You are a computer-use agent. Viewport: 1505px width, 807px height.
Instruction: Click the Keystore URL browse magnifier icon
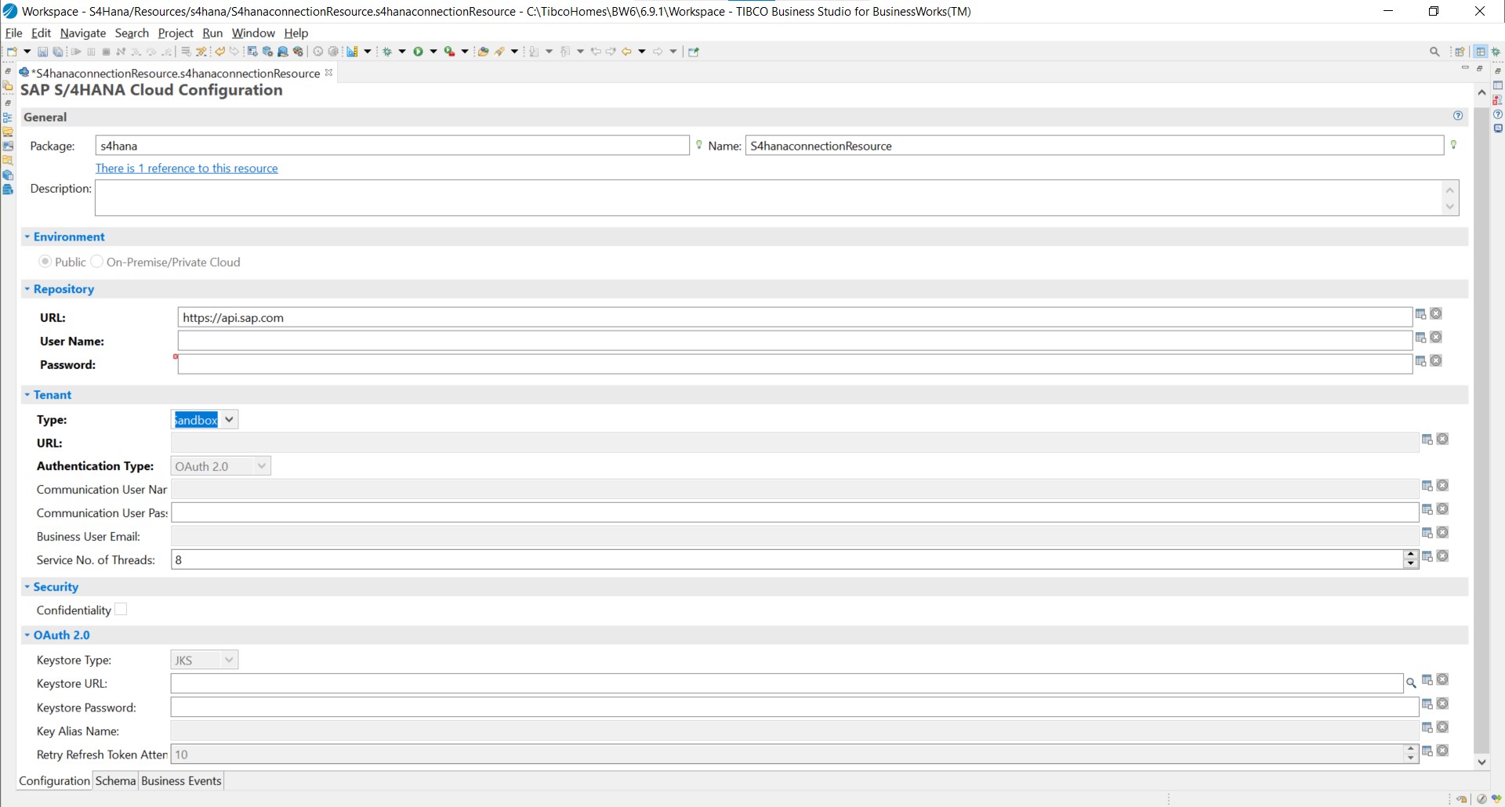[1411, 683]
